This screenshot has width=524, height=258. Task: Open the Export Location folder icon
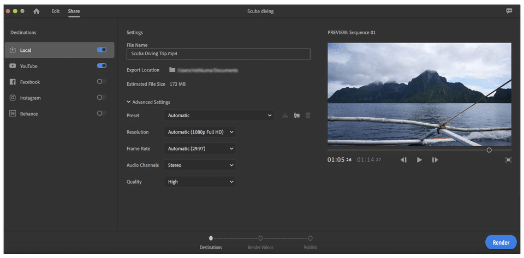172,70
